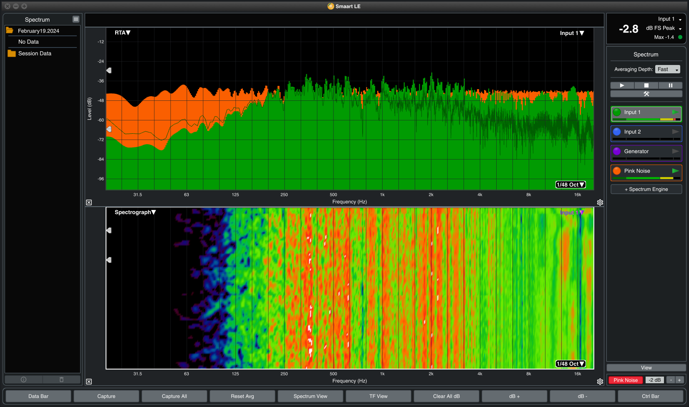Toggle Input 1 green color circle

pos(617,112)
